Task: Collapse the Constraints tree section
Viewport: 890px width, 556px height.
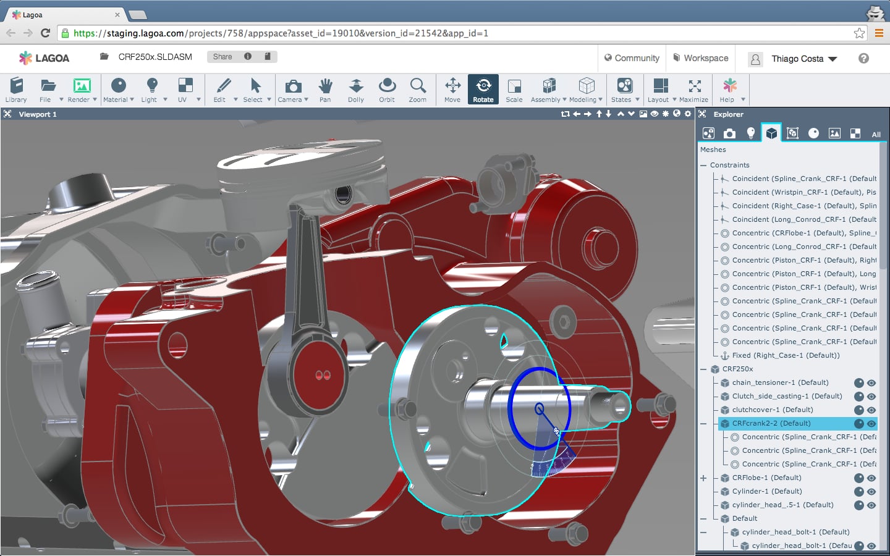Action: tap(703, 166)
